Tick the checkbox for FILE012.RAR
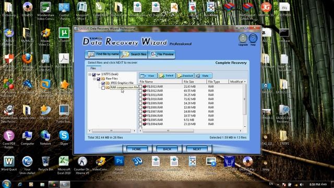The width and height of the screenshot is (334, 188). click(x=140, y=91)
